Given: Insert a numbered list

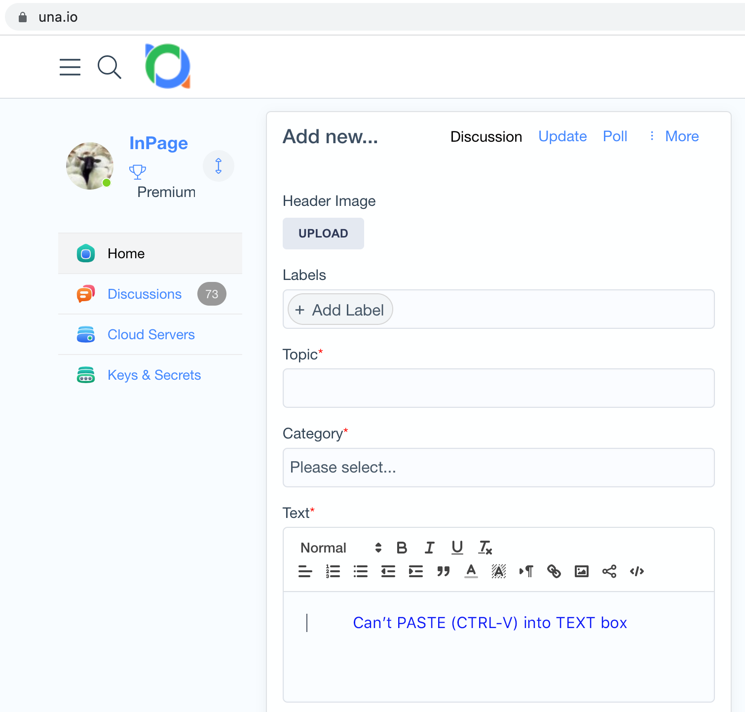Looking at the screenshot, I should [x=333, y=571].
